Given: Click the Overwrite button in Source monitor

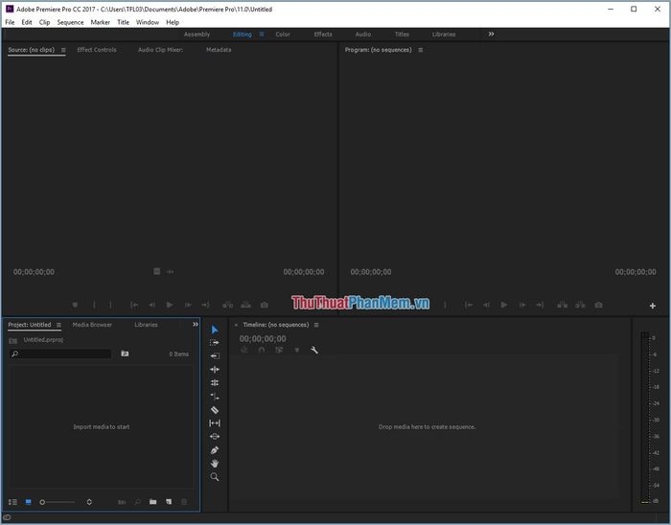Looking at the screenshot, I should [x=246, y=305].
